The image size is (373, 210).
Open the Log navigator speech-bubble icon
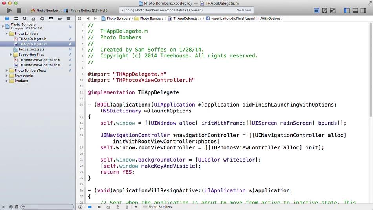tap(68, 18)
